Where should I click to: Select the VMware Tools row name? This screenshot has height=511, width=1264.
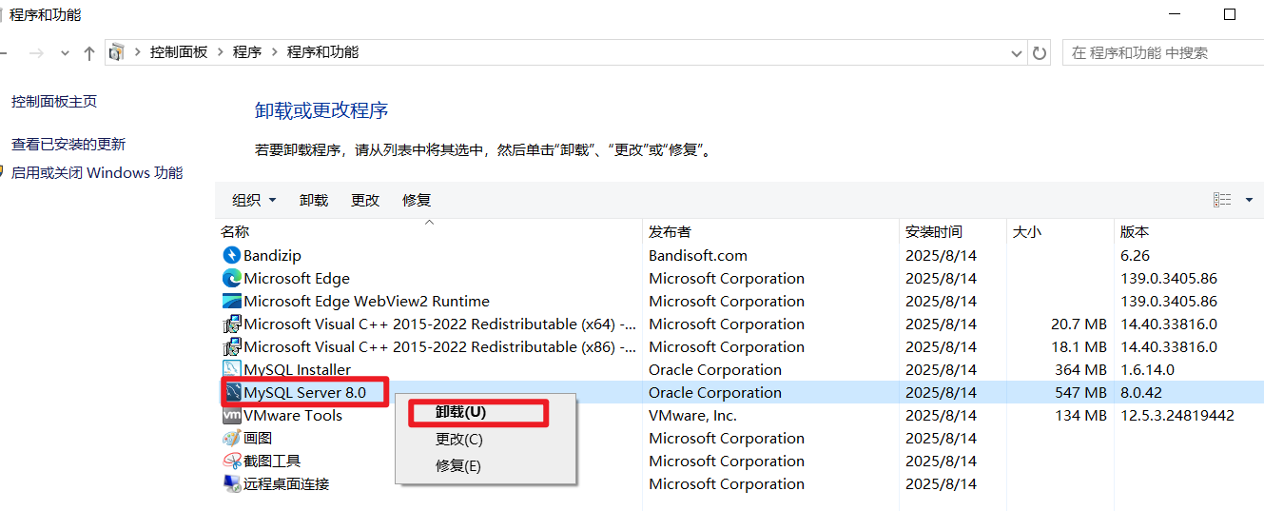click(x=293, y=415)
